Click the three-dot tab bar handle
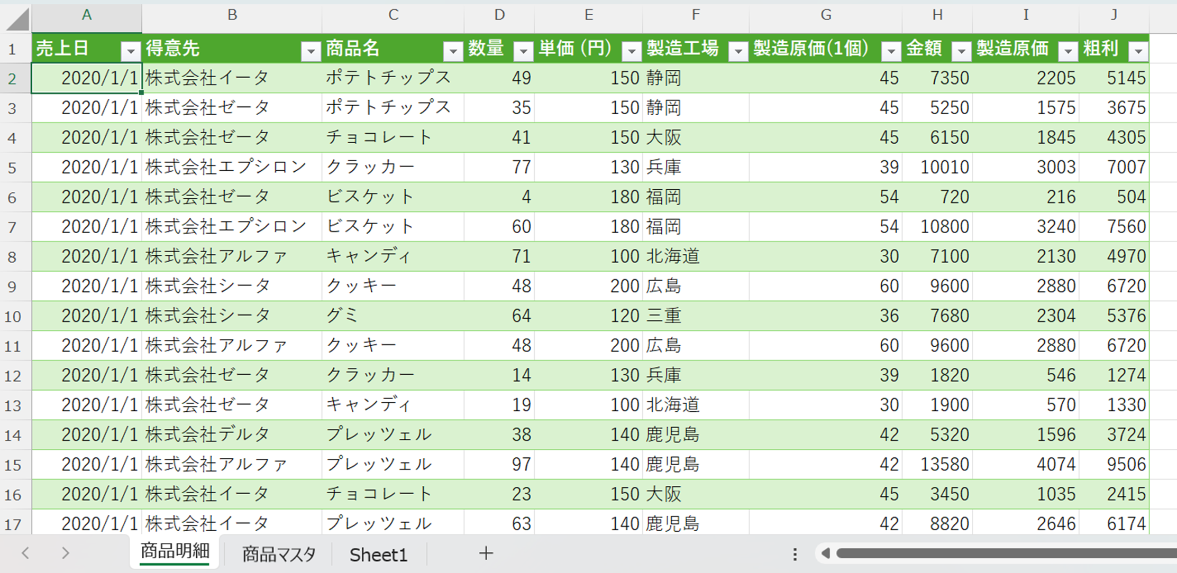The image size is (1177, 573). click(795, 553)
